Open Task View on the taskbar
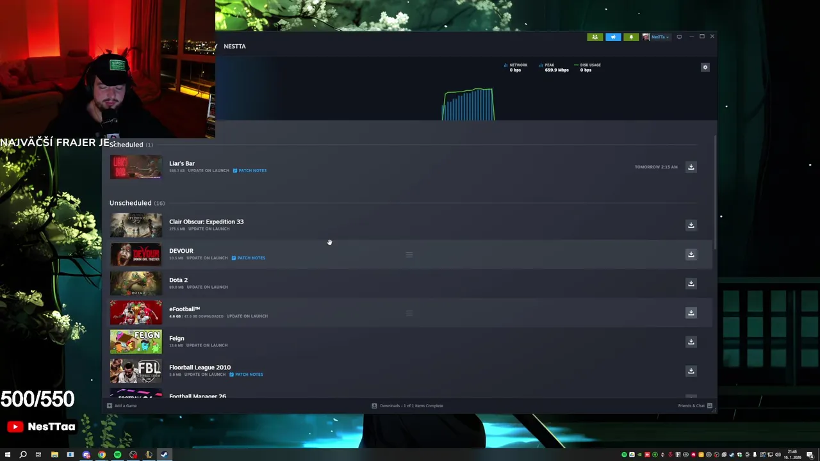 click(38, 455)
